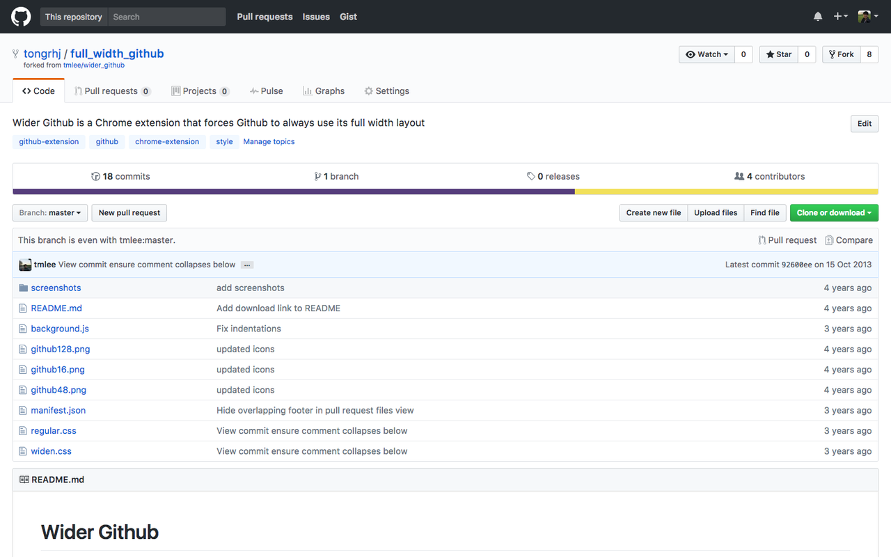
Task: Switch to the Pulse tab
Action: (x=267, y=91)
